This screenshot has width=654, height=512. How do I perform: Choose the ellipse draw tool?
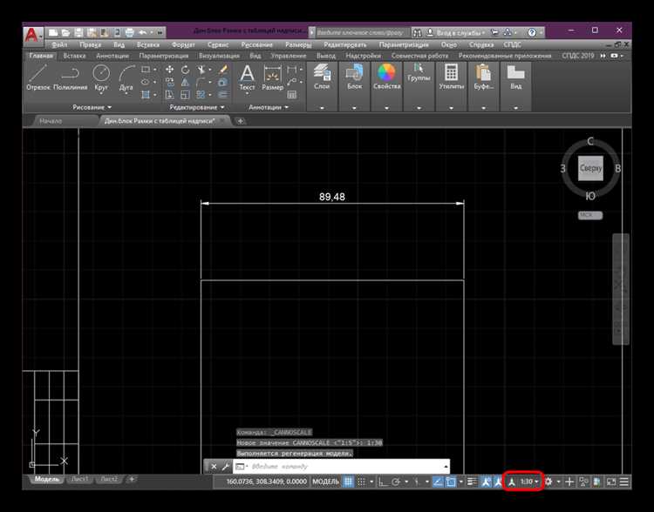tap(145, 82)
